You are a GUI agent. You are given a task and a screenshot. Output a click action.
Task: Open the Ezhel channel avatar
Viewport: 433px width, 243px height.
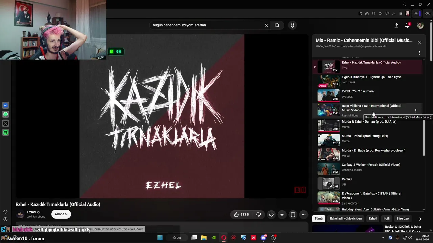21,214
